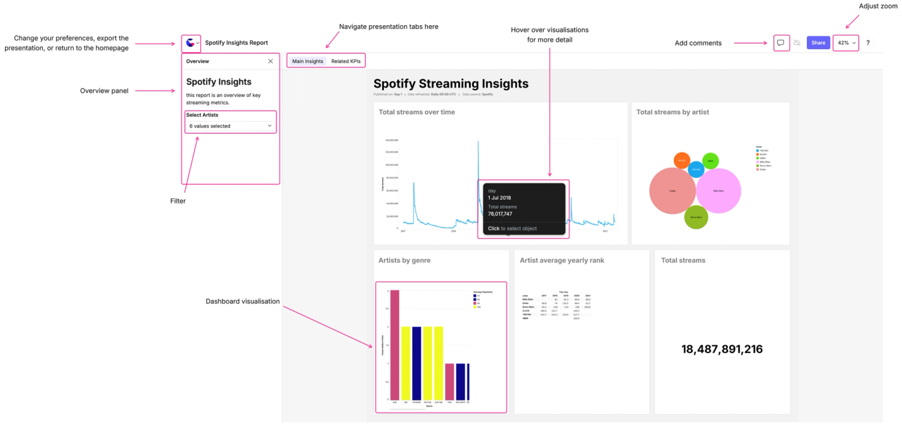
Task: Expand the Select Artists filter dropdown
Action: 231,126
